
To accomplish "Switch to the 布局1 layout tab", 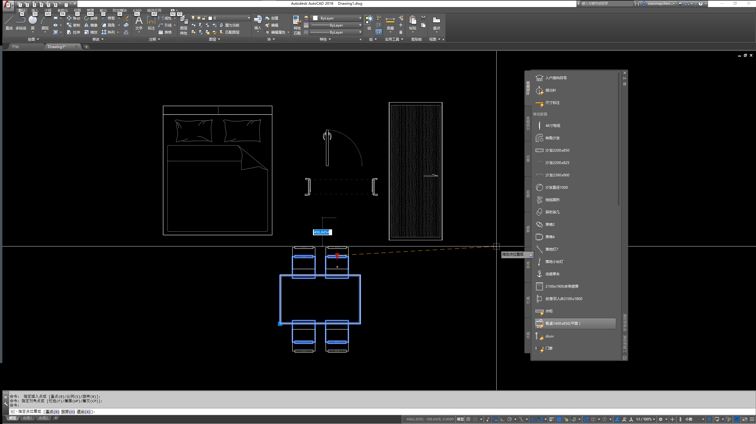I will click(27, 418).
